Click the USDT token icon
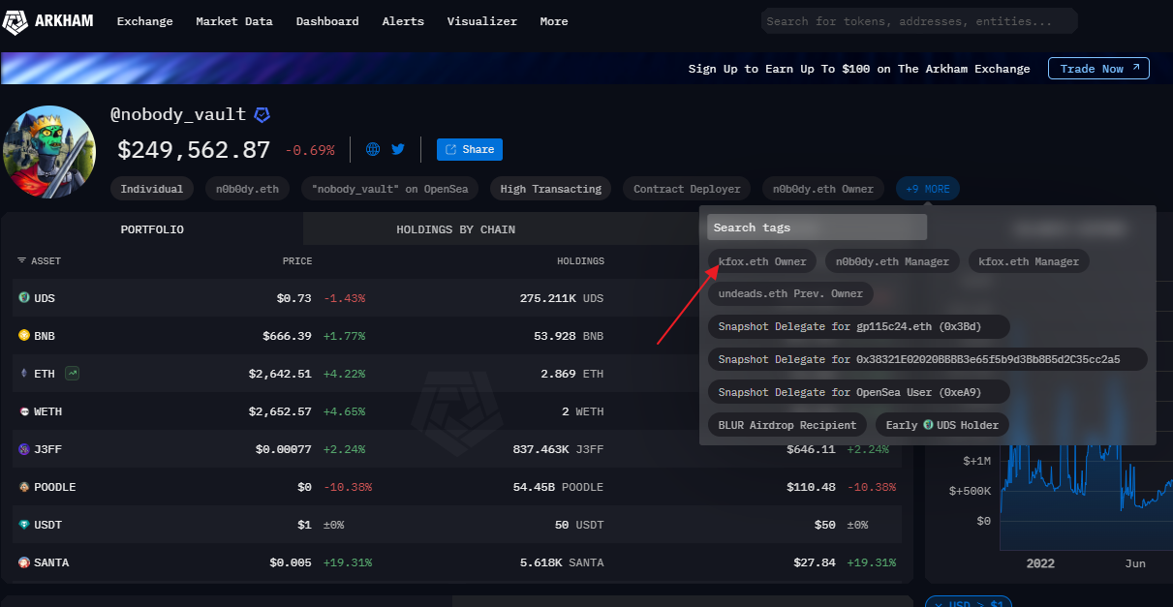This screenshot has height=607, width=1173. pyautogui.click(x=24, y=525)
